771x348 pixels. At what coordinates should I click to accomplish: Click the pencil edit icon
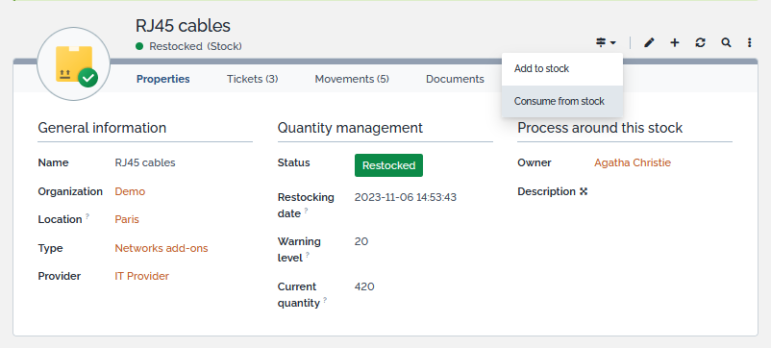tap(649, 43)
